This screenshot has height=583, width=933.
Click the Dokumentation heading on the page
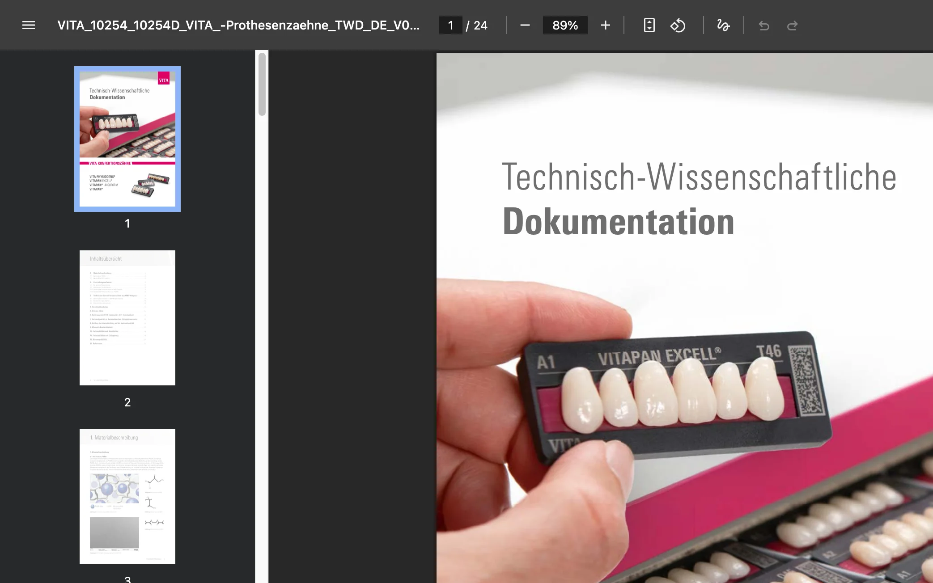pos(619,222)
